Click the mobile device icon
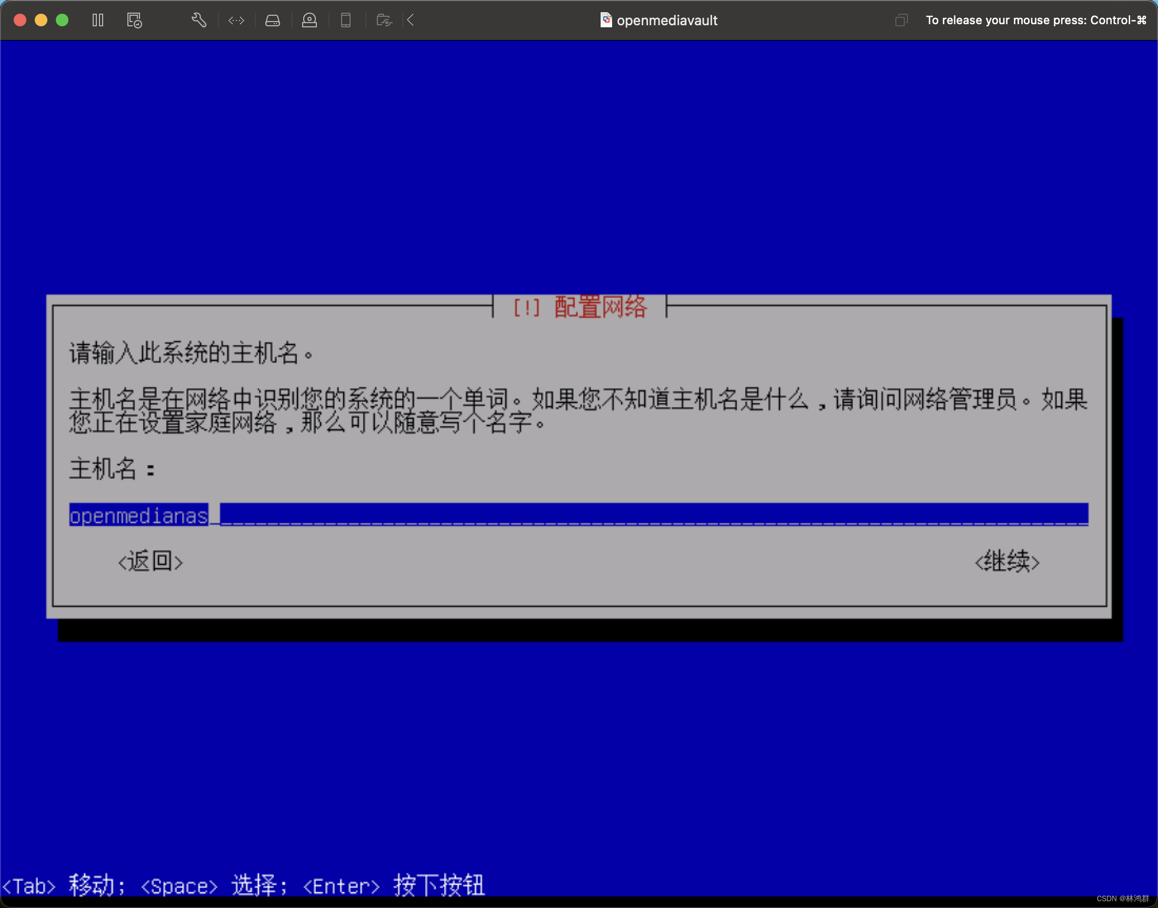The height and width of the screenshot is (908, 1158). [x=346, y=20]
